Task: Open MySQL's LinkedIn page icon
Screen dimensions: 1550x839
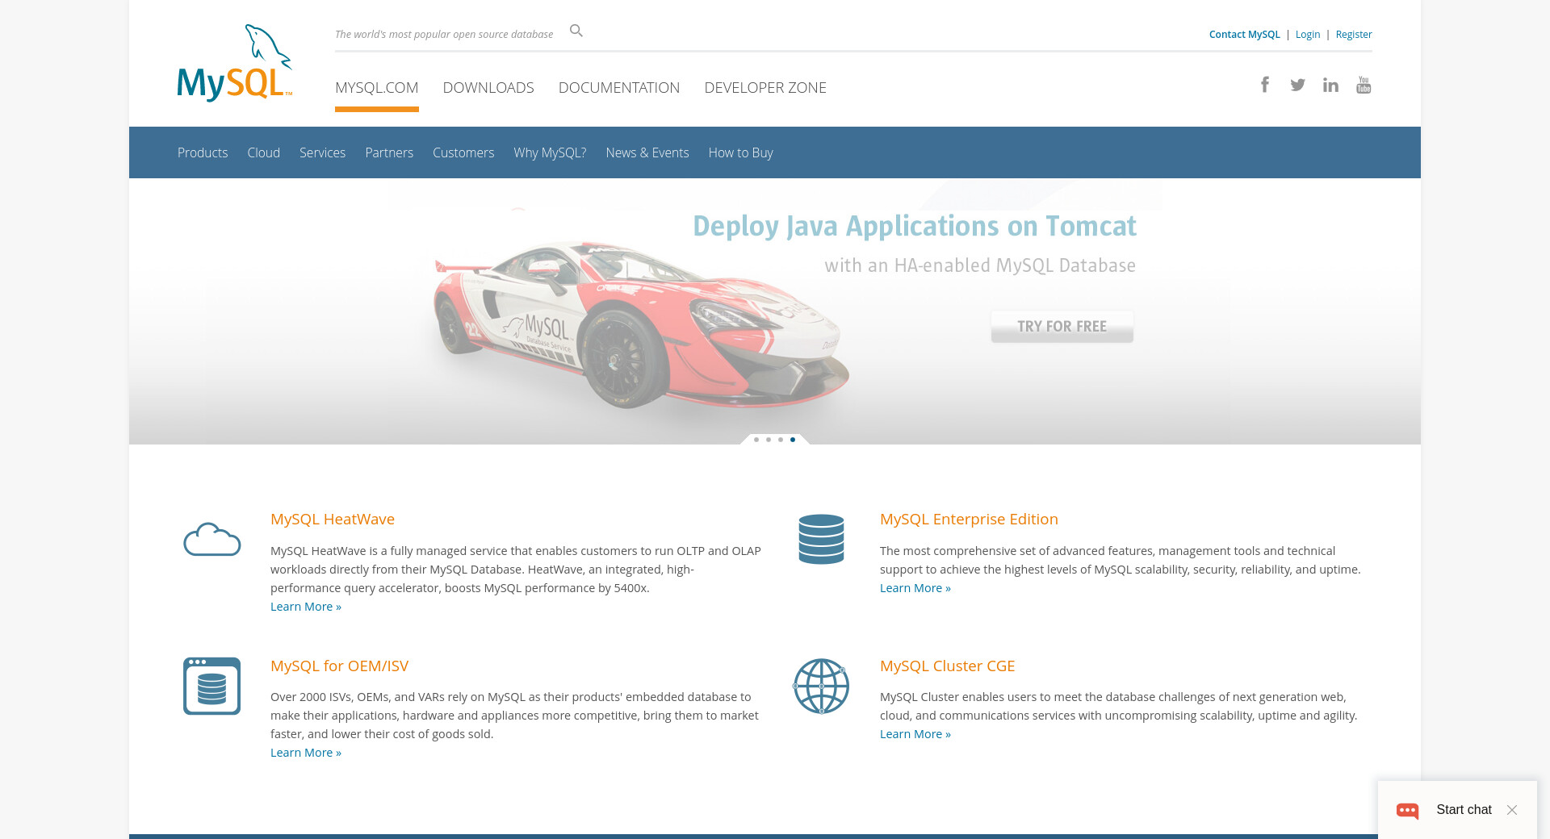Action: point(1330,85)
